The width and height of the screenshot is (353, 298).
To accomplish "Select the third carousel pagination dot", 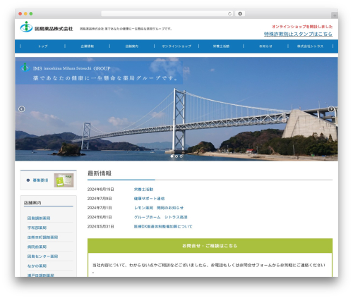I will coord(181,156).
